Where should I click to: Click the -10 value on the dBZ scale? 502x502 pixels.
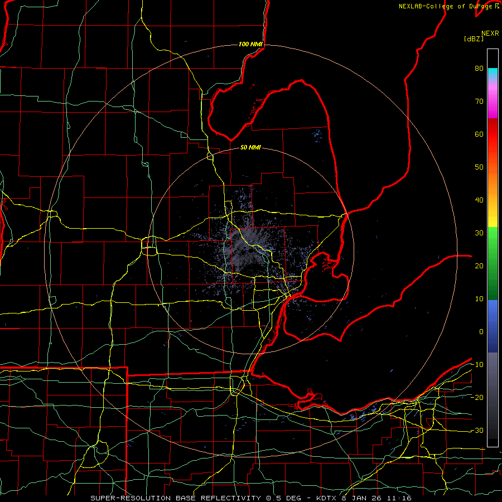[477, 365]
